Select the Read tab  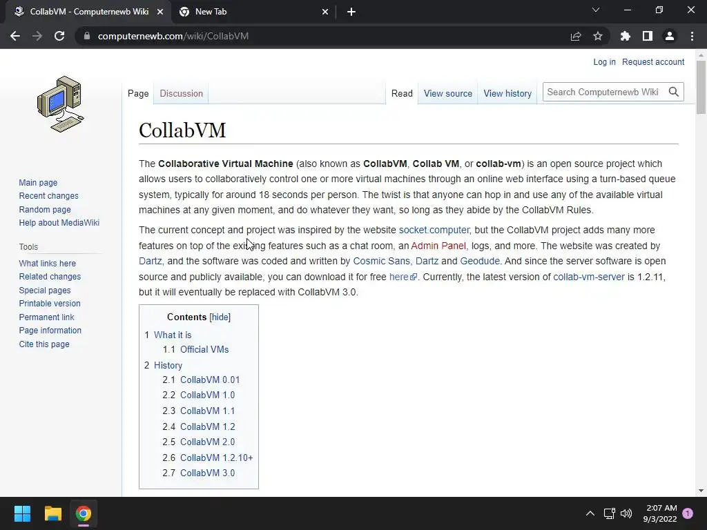click(x=402, y=93)
